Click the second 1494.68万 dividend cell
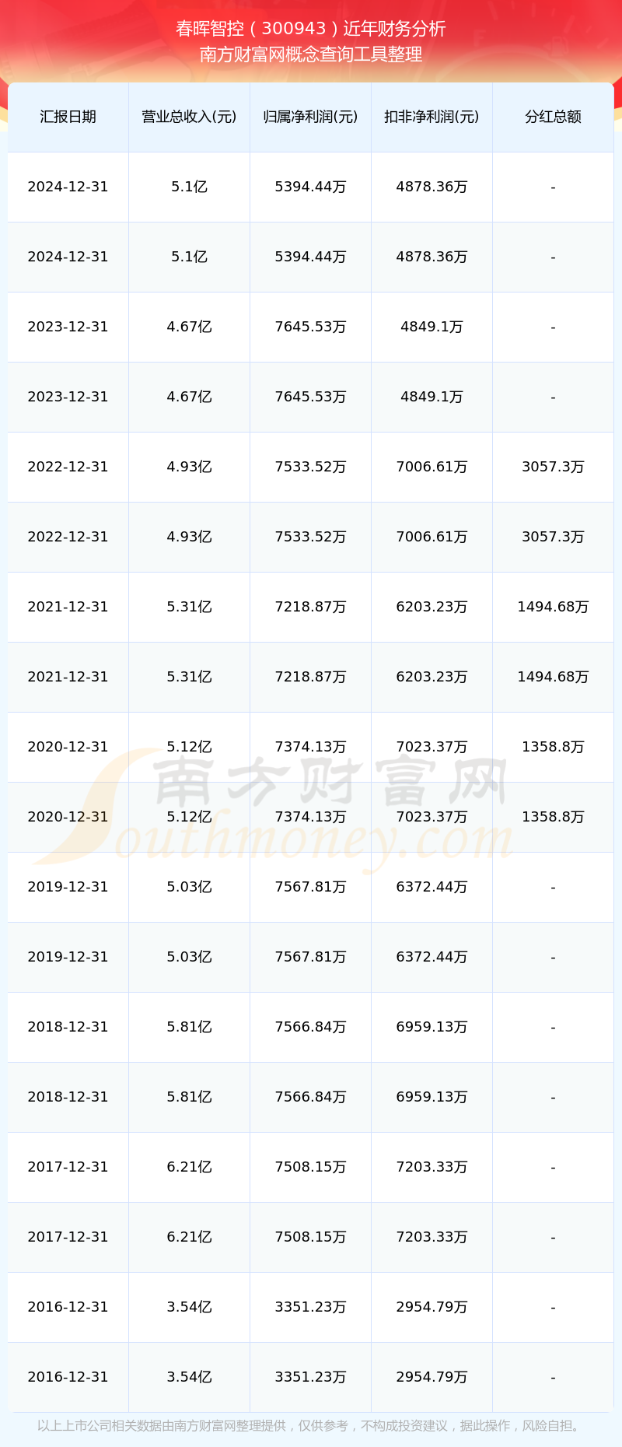Screen dimensions: 622x1447 pyautogui.click(x=553, y=677)
